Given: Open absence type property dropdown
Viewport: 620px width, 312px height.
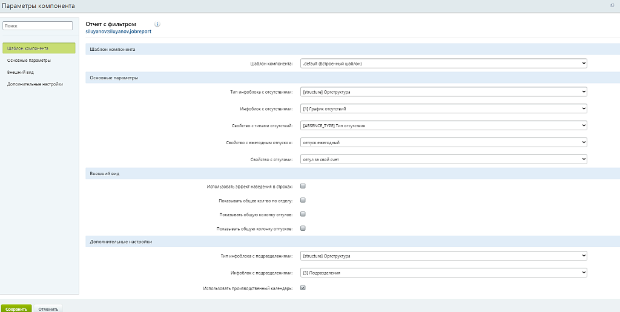Looking at the screenshot, I should click(x=443, y=125).
